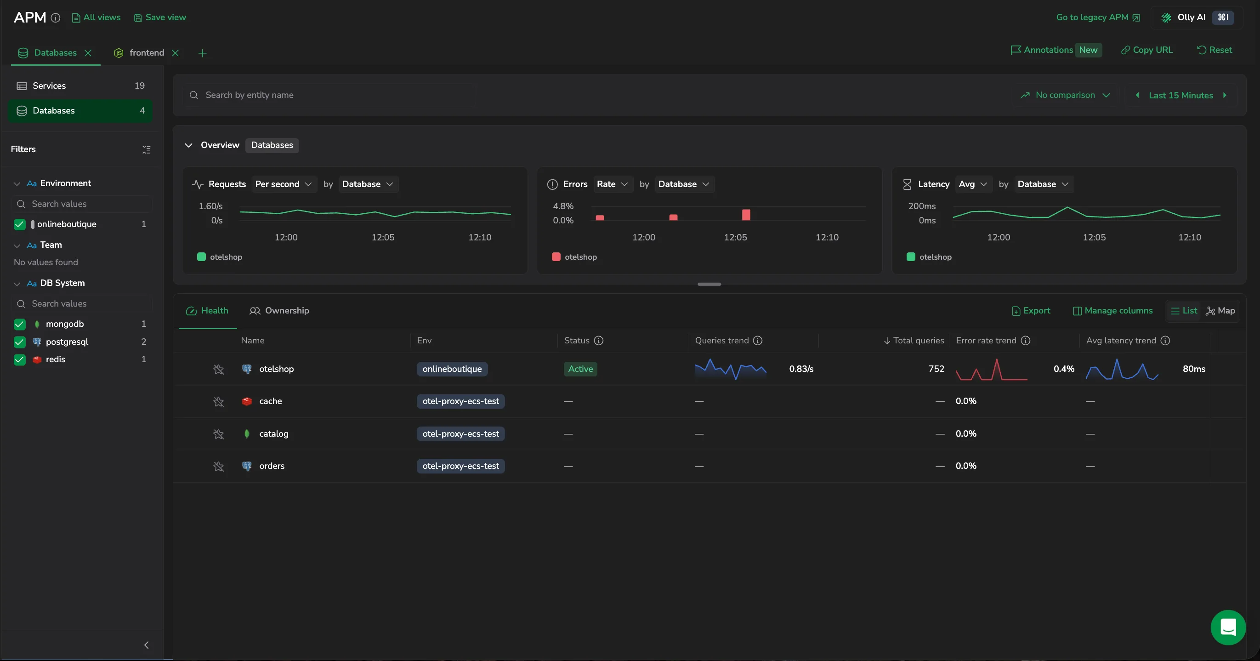
Task: Go to next time range arrow
Action: click(1225, 95)
